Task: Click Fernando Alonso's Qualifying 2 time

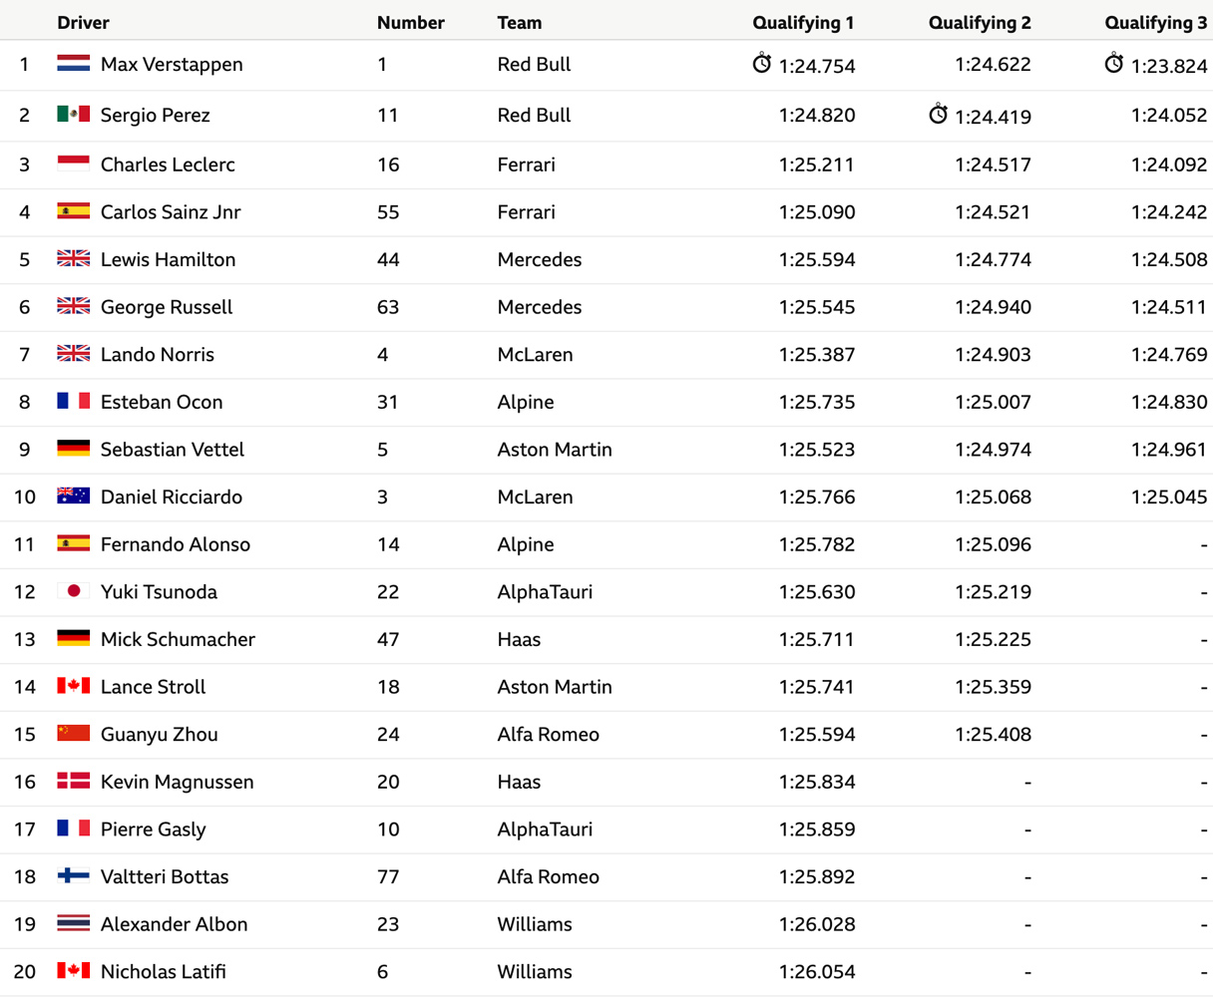Action: point(993,544)
